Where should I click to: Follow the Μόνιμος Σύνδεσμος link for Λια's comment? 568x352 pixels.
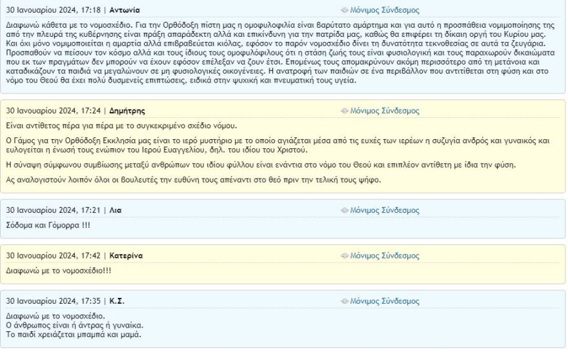[384, 211]
